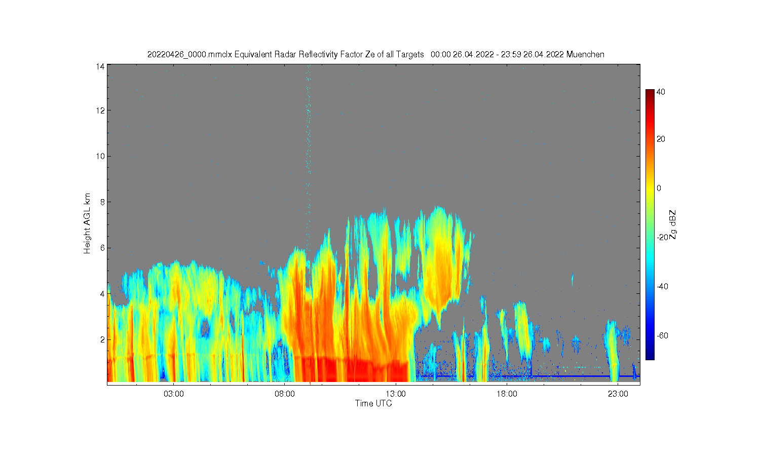Click the '20' colorbar value label
The width and height of the screenshot is (760, 456).
pos(661,139)
